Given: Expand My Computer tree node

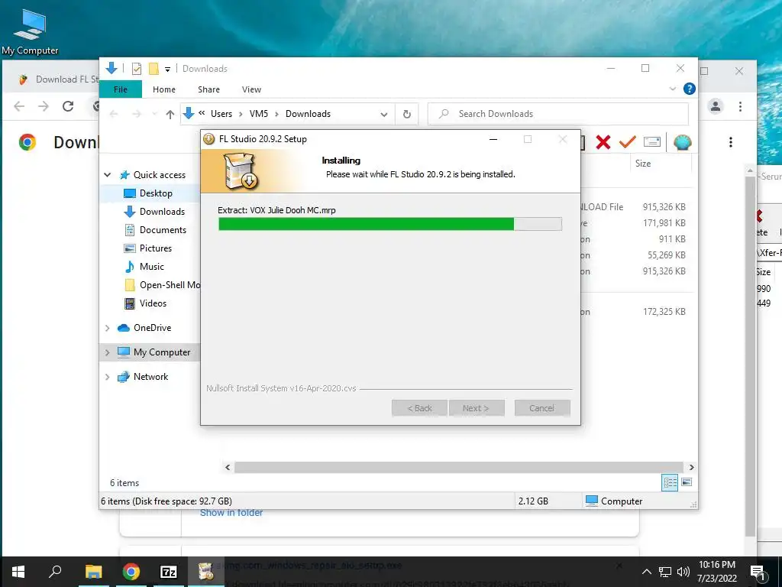Looking at the screenshot, I should [107, 352].
